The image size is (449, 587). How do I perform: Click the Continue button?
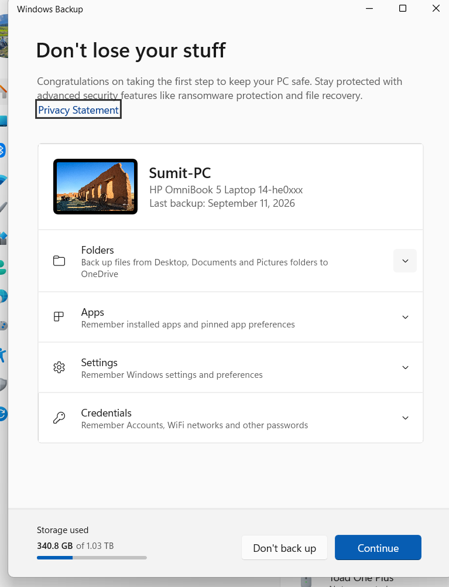(x=378, y=548)
